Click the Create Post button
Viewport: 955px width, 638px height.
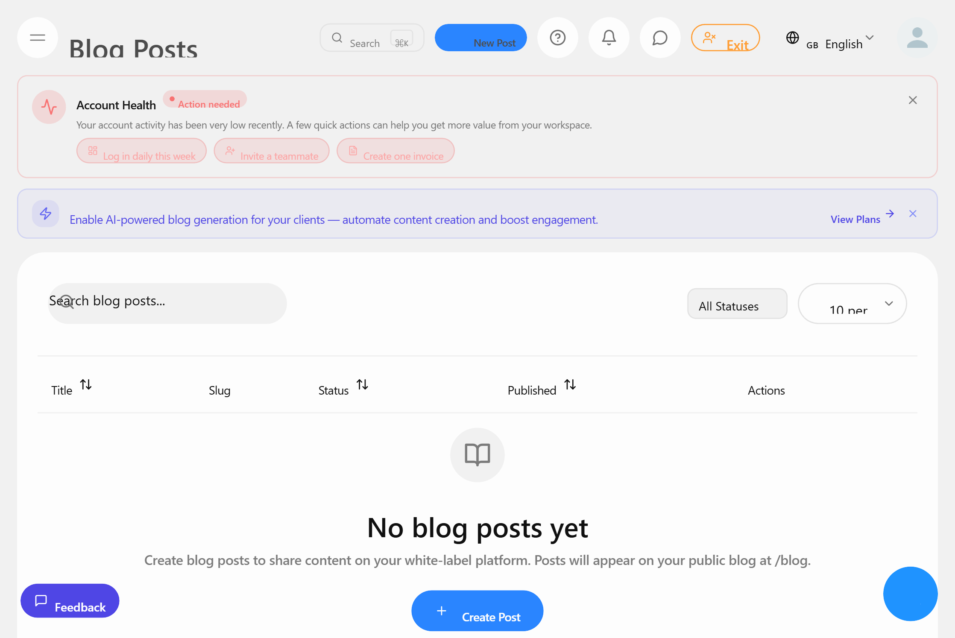477,611
